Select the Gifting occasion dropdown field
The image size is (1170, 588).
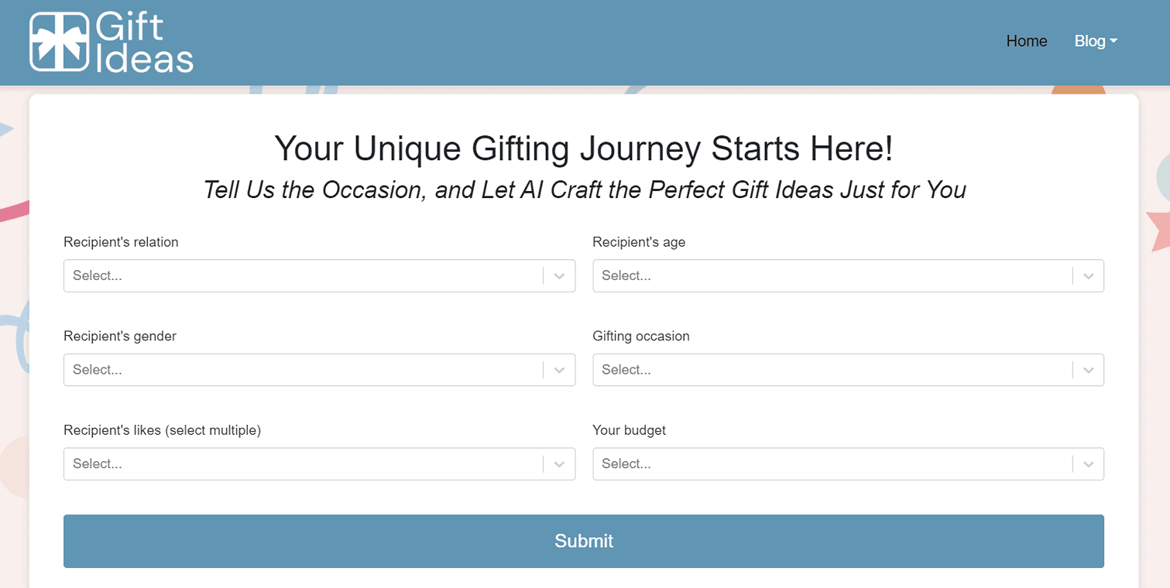(x=848, y=370)
